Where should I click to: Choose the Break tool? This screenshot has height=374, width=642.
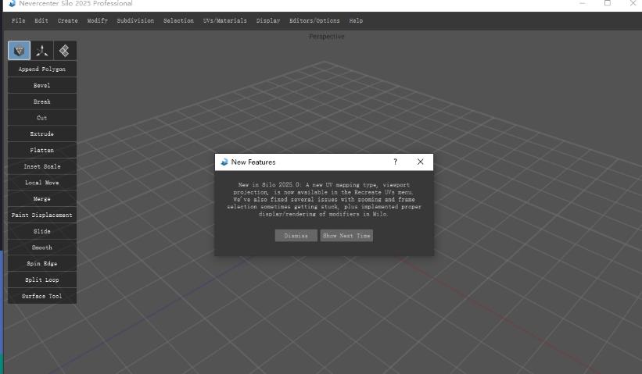click(42, 102)
